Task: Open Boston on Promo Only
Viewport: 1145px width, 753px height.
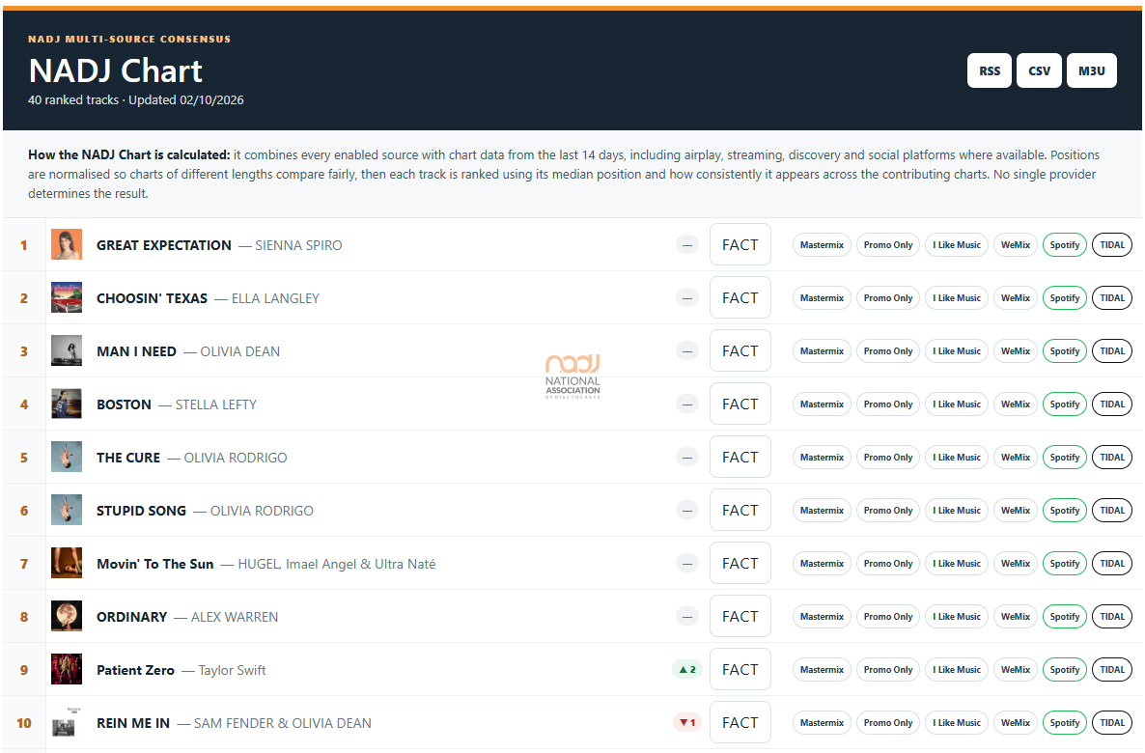Action: pos(888,404)
